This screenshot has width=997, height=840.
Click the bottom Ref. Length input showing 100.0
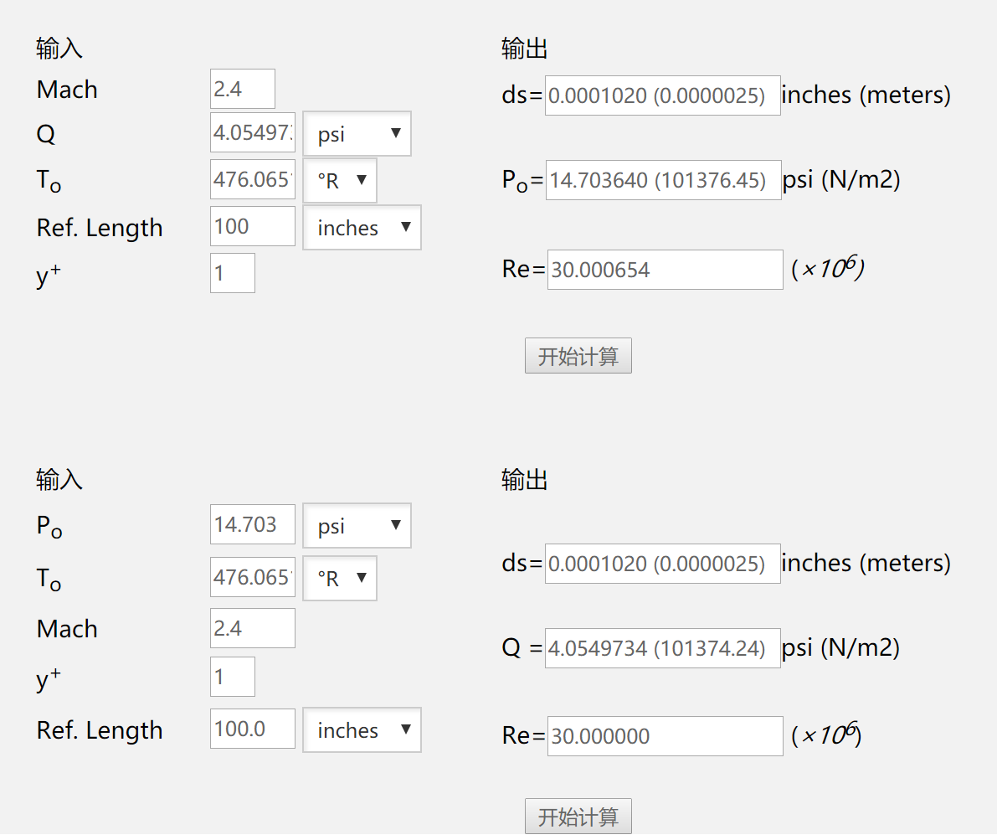coord(252,729)
